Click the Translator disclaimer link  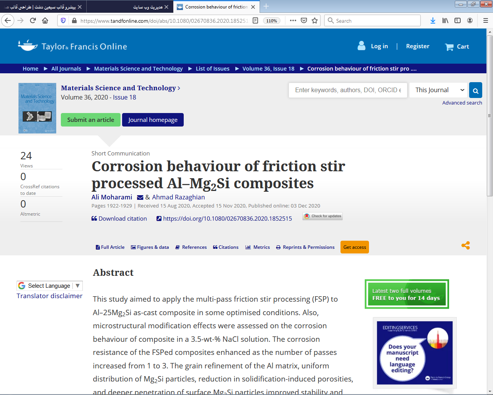click(x=49, y=296)
